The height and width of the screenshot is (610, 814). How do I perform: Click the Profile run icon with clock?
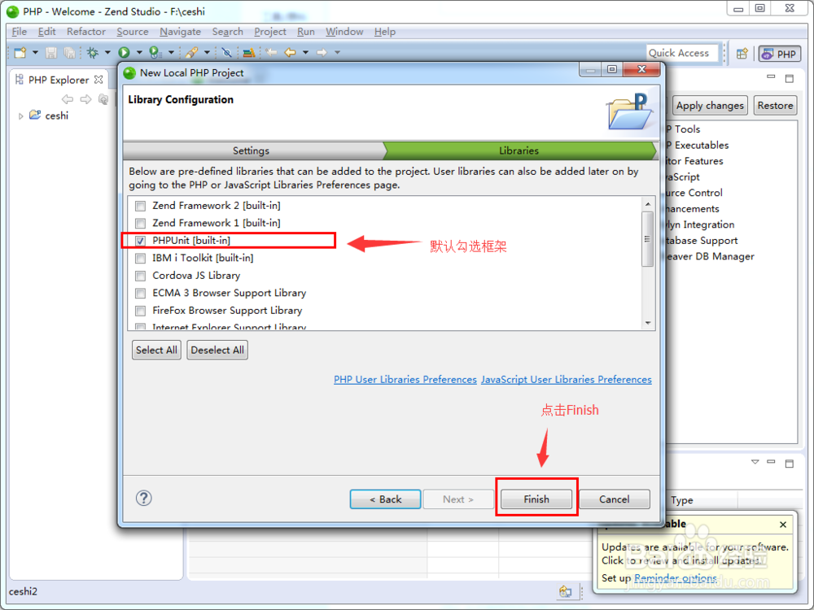pos(154,52)
